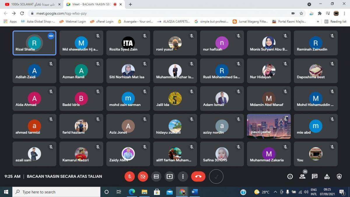Click the 'Aida Ahmad' name label
Image resolution: width=350 pixels, height=197 pixels.
pos(26,104)
